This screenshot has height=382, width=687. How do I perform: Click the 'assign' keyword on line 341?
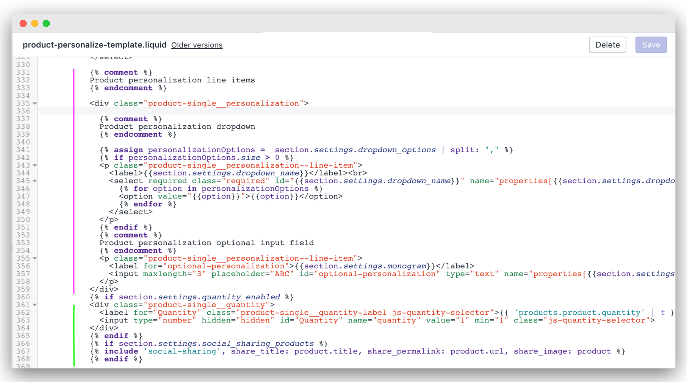(128, 150)
